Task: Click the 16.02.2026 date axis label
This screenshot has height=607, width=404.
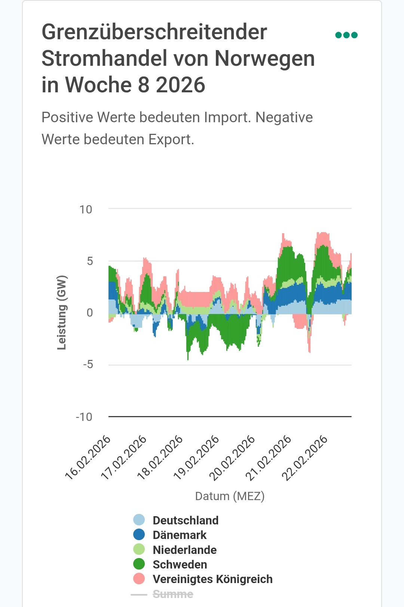Action: point(88,457)
